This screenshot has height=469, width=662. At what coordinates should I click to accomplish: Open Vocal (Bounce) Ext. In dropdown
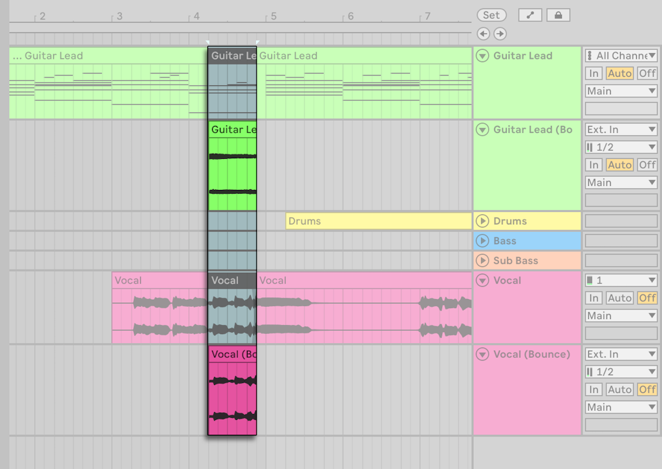click(x=621, y=354)
